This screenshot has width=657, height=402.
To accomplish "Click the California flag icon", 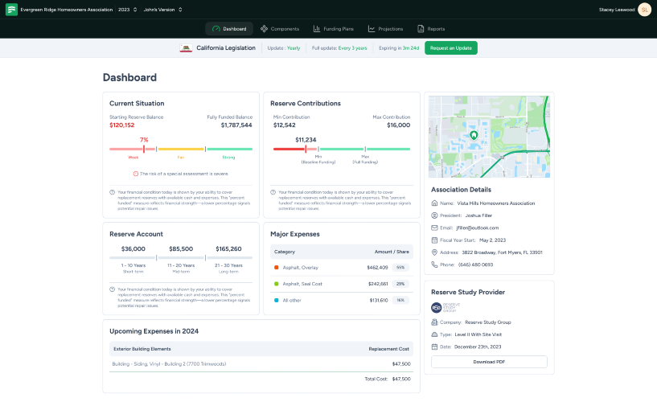I will click(x=186, y=48).
